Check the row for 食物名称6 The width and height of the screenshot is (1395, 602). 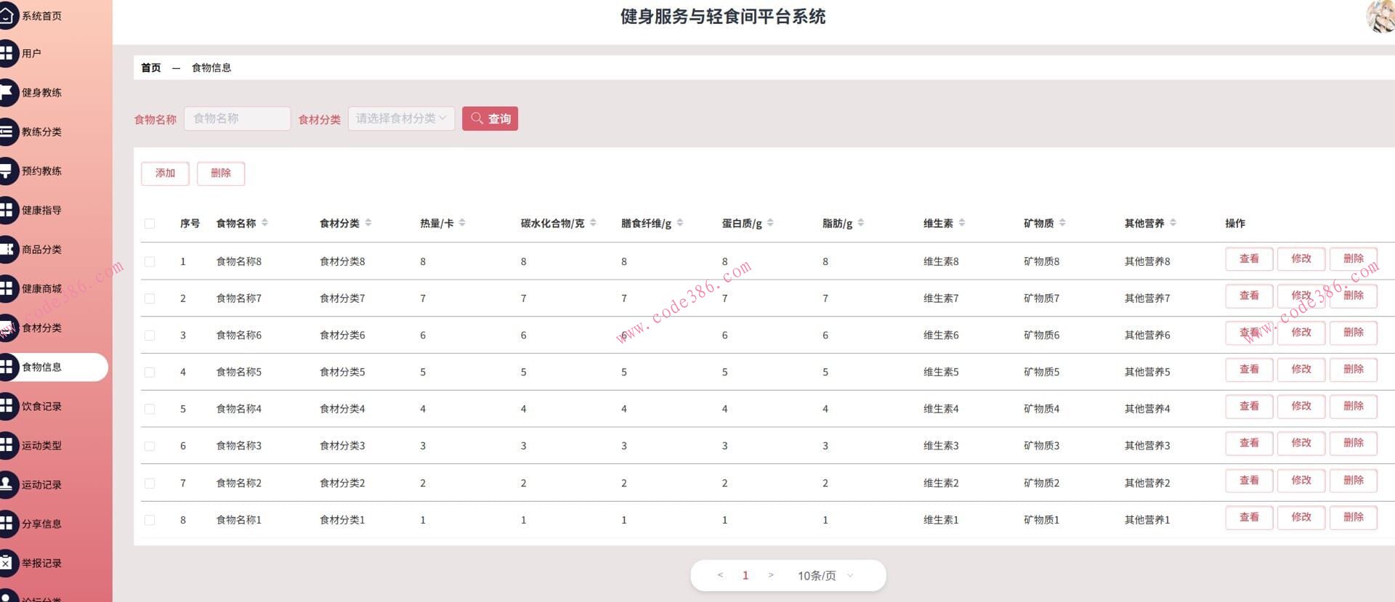150,335
